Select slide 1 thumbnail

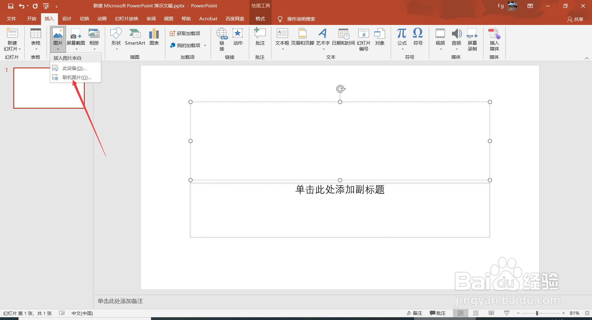49,88
